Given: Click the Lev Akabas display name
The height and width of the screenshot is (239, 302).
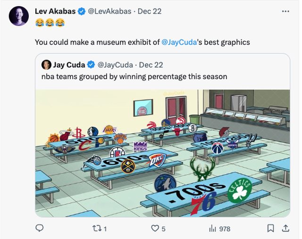Looking at the screenshot, I should pyautogui.click(x=55, y=11).
